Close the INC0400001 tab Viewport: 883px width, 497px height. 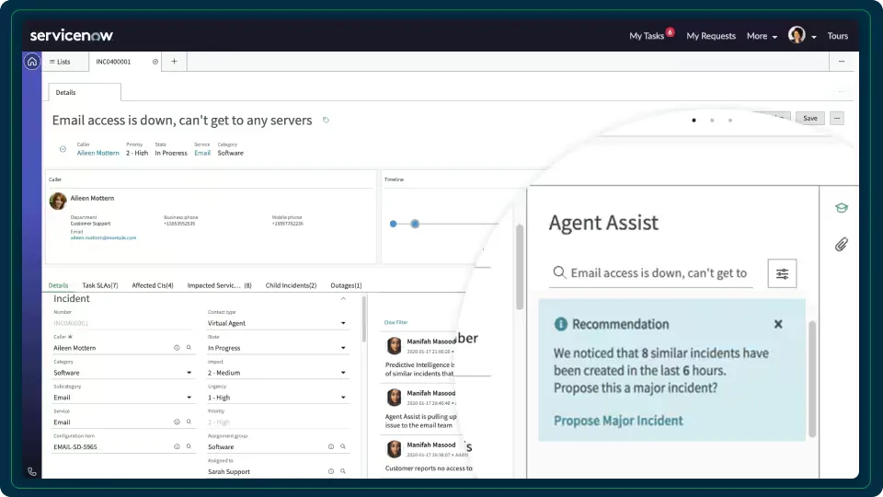[x=155, y=62]
